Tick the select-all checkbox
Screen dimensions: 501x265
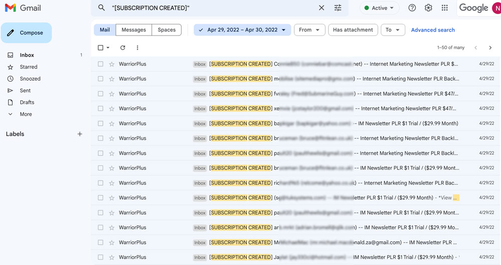pyautogui.click(x=100, y=48)
